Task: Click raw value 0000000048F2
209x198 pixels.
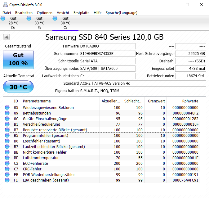Action: coord(185,113)
